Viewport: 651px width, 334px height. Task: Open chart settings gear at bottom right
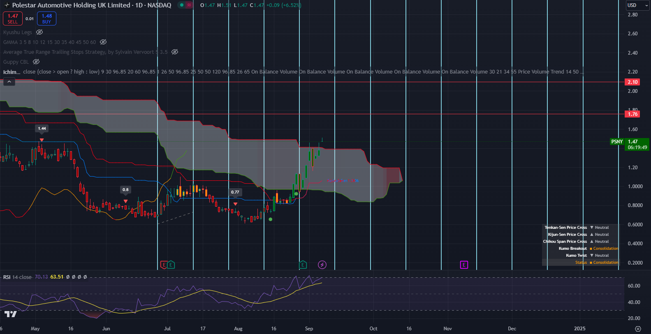pyautogui.click(x=638, y=329)
